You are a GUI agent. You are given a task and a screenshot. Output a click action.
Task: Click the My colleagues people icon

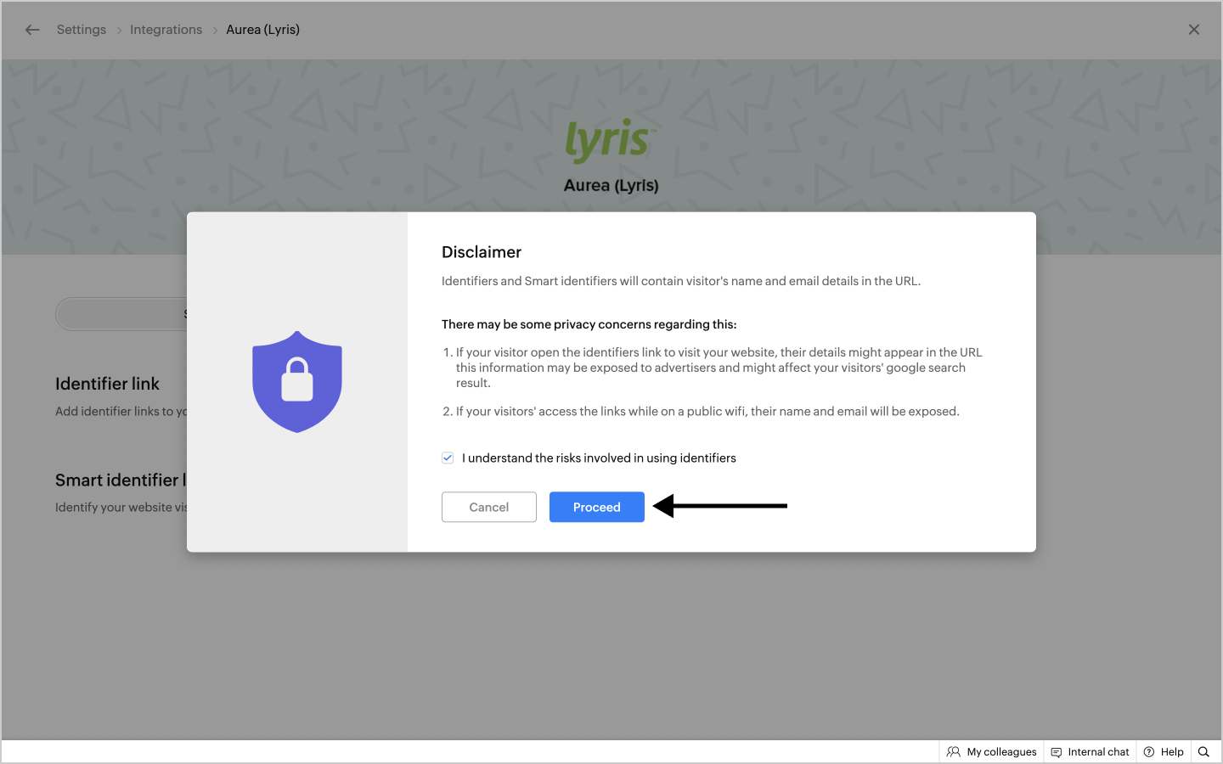point(954,752)
